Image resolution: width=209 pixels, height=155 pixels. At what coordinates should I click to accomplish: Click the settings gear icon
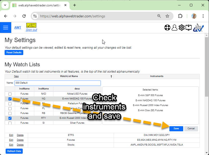[181, 28]
